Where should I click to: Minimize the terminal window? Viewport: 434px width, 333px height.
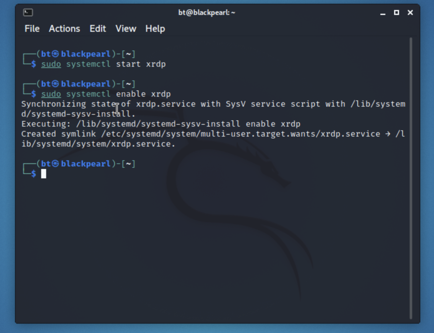383,13
